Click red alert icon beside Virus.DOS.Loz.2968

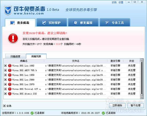[x=10, y=80]
